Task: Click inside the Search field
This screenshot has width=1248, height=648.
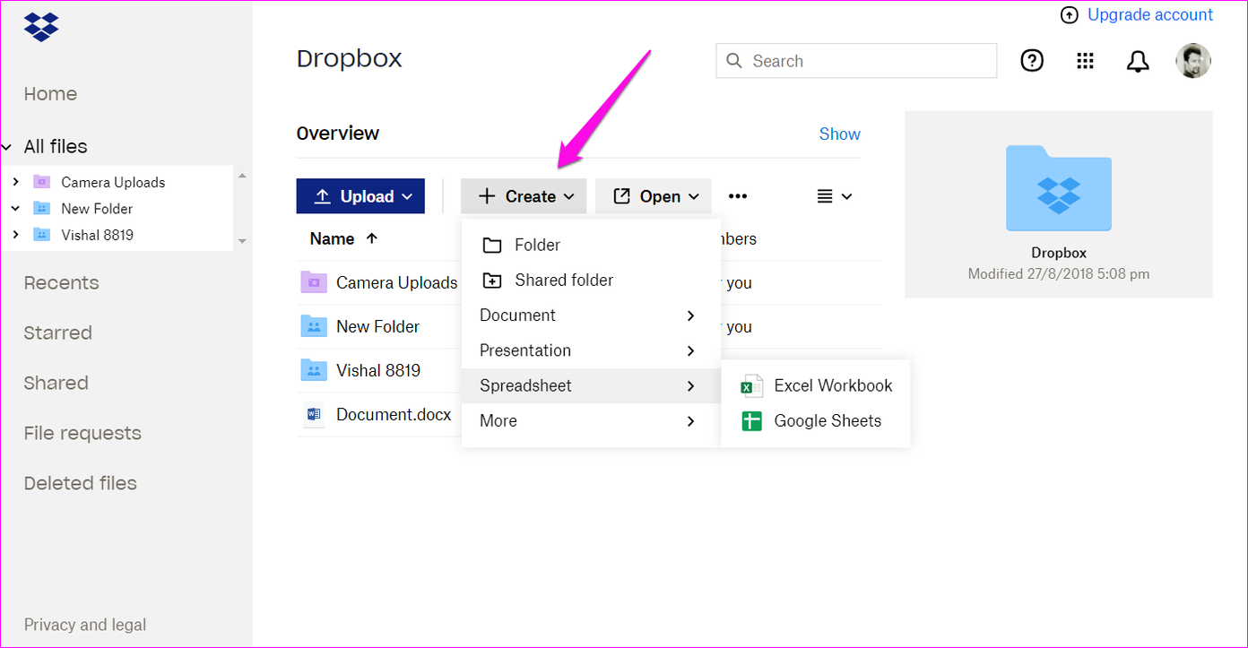Action: coord(856,60)
